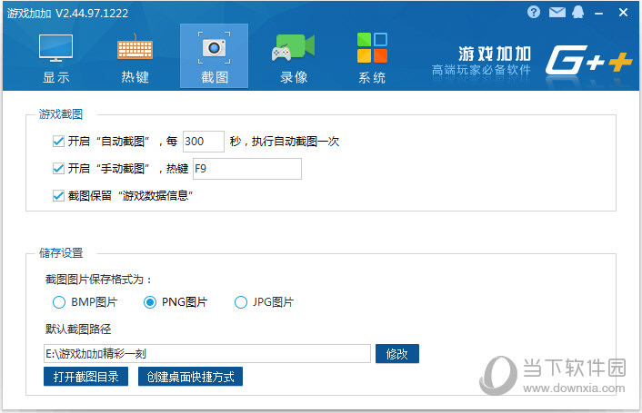Viewport: 642px width, 413px height.
Task: Click the 修改 button to change path
Action: tap(397, 354)
